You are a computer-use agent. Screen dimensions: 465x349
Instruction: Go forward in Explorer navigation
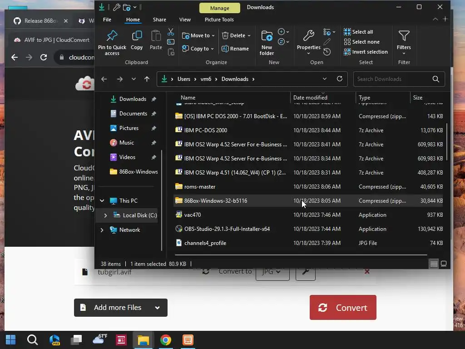(120, 79)
